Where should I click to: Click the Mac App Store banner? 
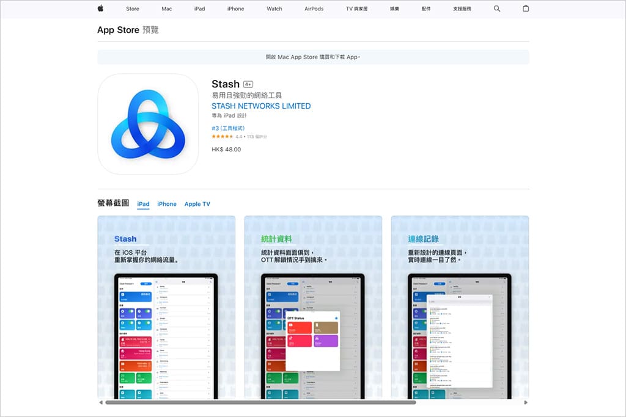click(313, 57)
